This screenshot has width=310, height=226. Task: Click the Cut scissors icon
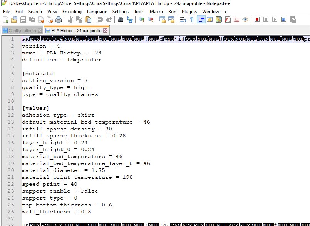tap(70, 20)
